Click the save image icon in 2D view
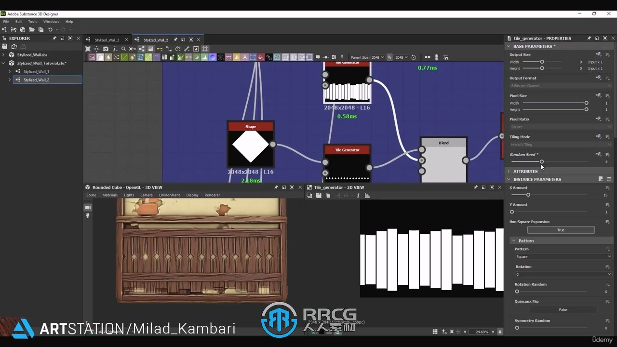This screenshot has height=347, width=617. [x=319, y=195]
